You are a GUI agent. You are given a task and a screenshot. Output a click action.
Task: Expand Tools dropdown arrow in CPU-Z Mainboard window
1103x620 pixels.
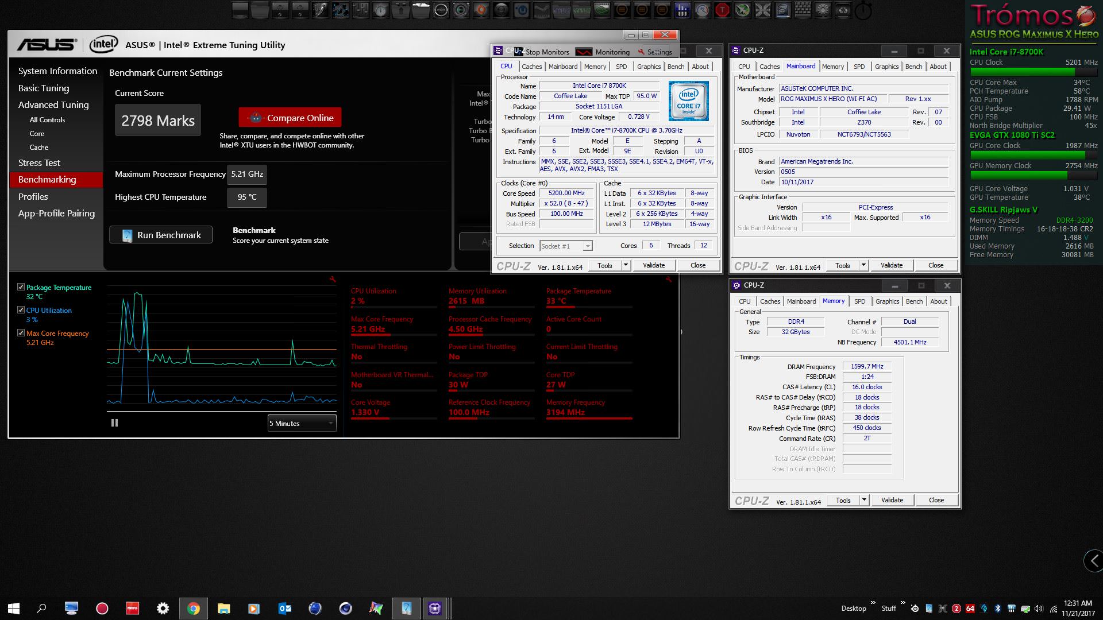[x=863, y=265]
